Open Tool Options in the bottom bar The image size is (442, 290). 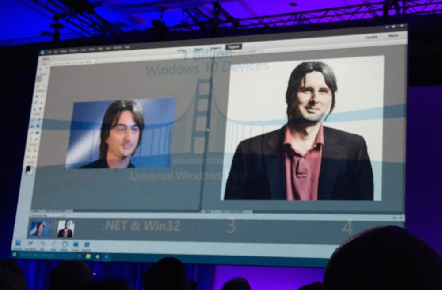30,244
